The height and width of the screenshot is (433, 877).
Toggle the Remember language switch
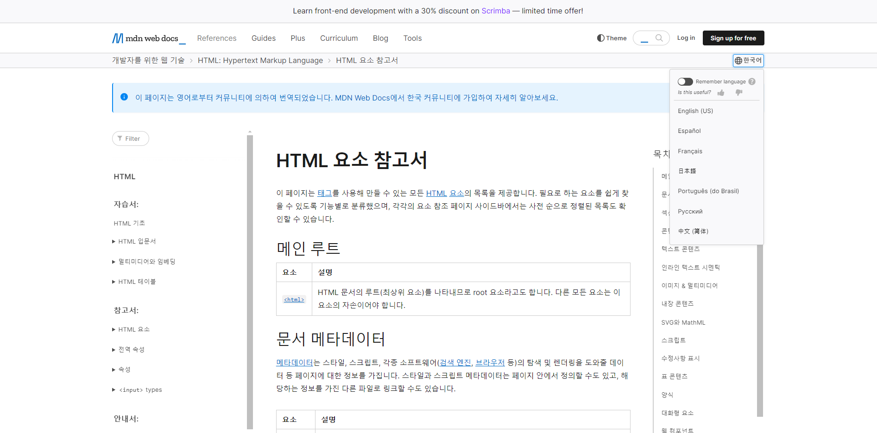[x=685, y=82]
